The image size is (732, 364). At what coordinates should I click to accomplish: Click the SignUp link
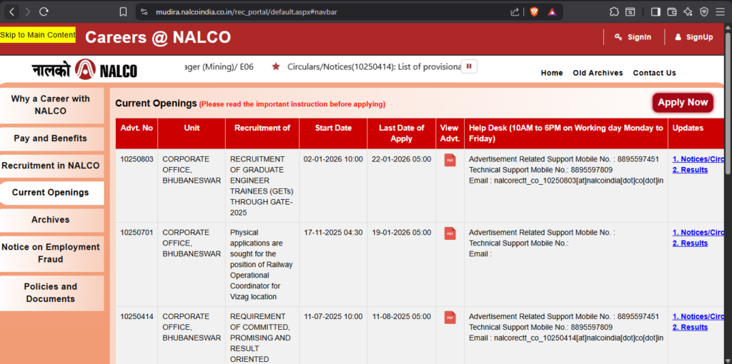tap(693, 37)
